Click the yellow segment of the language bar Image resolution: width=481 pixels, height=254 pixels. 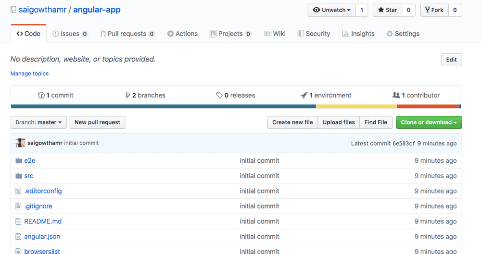point(356,106)
